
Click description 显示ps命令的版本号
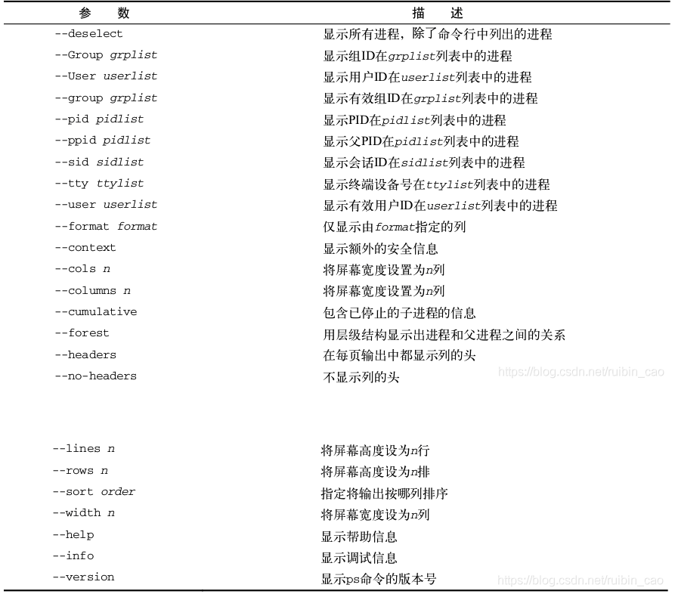[x=379, y=579]
